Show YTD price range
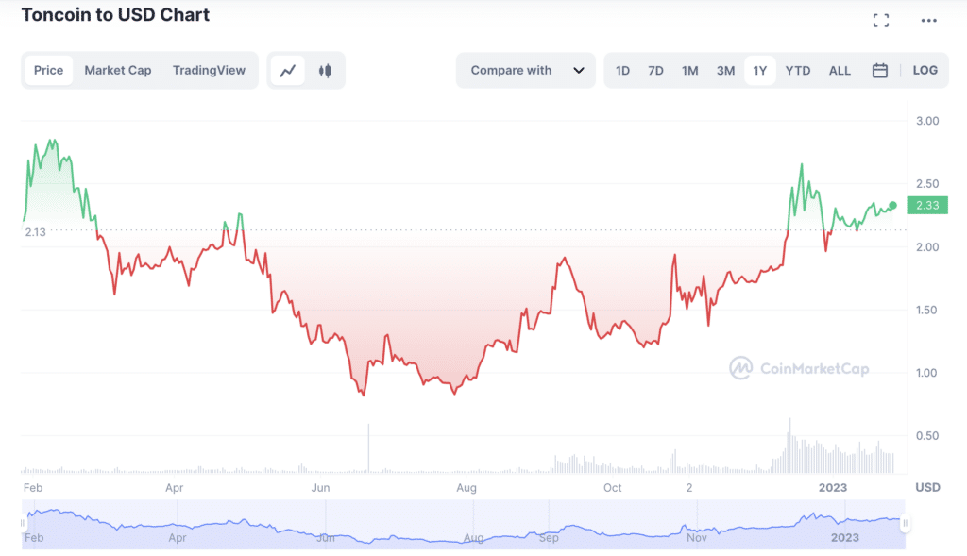 pyautogui.click(x=798, y=70)
